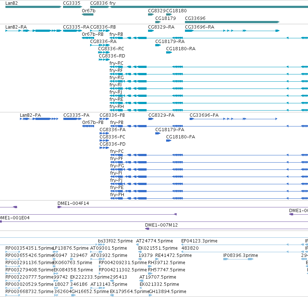Select the CG18179-RA transcript label
The width and height of the screenshot is (308, 297).
click(x=170, y=42)
